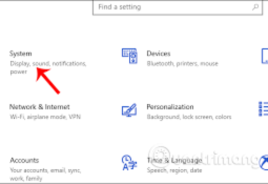Screen dimensions: 268x184
Task: Open the Personalization heading
Action: [170, 107]
